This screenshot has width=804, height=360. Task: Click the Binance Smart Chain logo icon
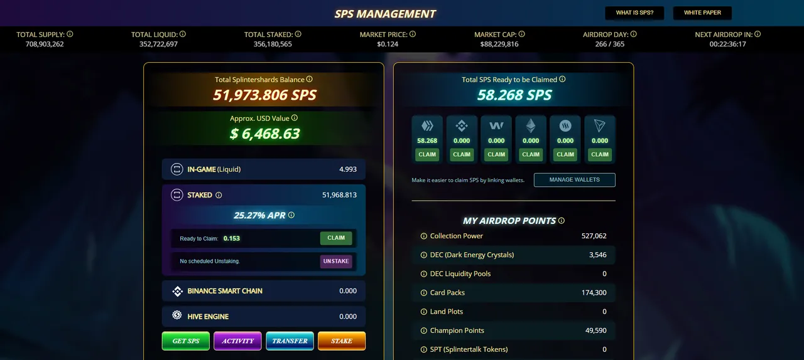[x=177, y=291]
